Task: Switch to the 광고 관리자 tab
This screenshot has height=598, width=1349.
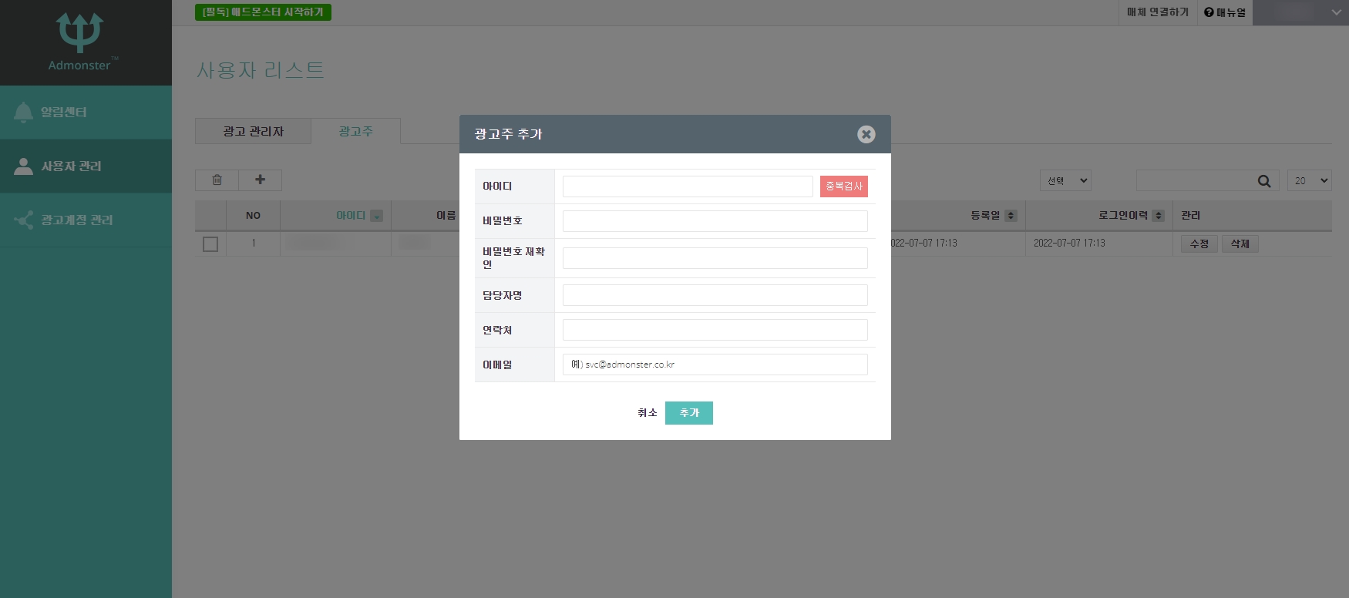Action: point(253,132)
